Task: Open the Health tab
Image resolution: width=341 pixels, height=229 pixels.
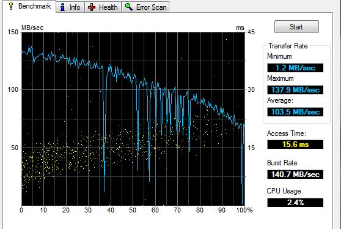Action: tap(103, 7)
